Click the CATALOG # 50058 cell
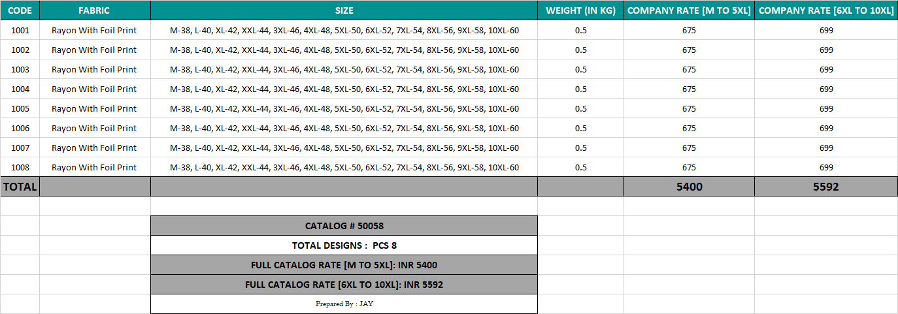898x314 pixels. 344,226
